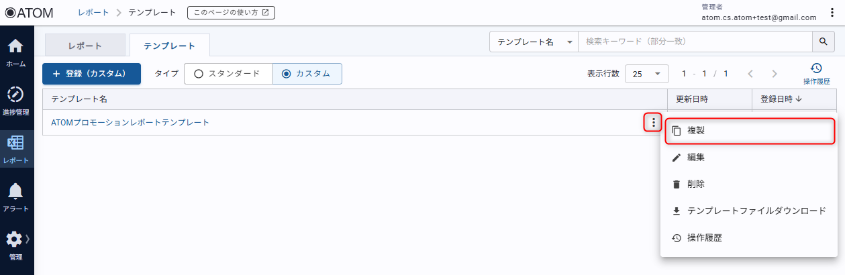Choose 削除 from the context menu

[x=695, y=184]
